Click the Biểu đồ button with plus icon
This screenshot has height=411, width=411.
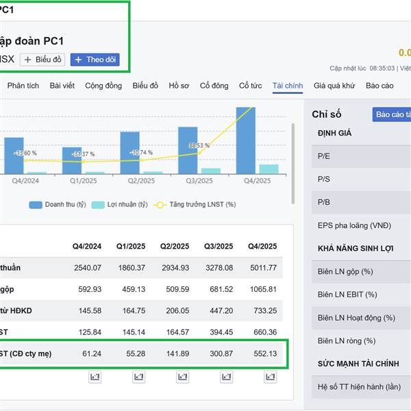coord(42,60)
